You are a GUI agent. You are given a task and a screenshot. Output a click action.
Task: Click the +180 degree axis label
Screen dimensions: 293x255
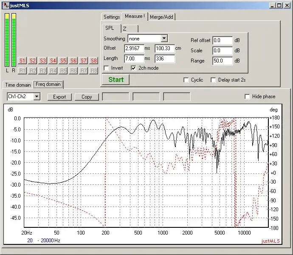(x=274, y=118)
